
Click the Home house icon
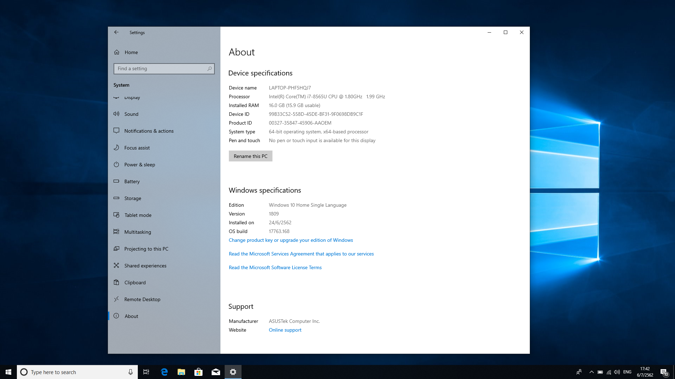[117, 52]
